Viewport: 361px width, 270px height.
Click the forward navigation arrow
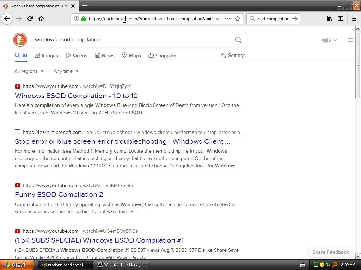(19, 19)
